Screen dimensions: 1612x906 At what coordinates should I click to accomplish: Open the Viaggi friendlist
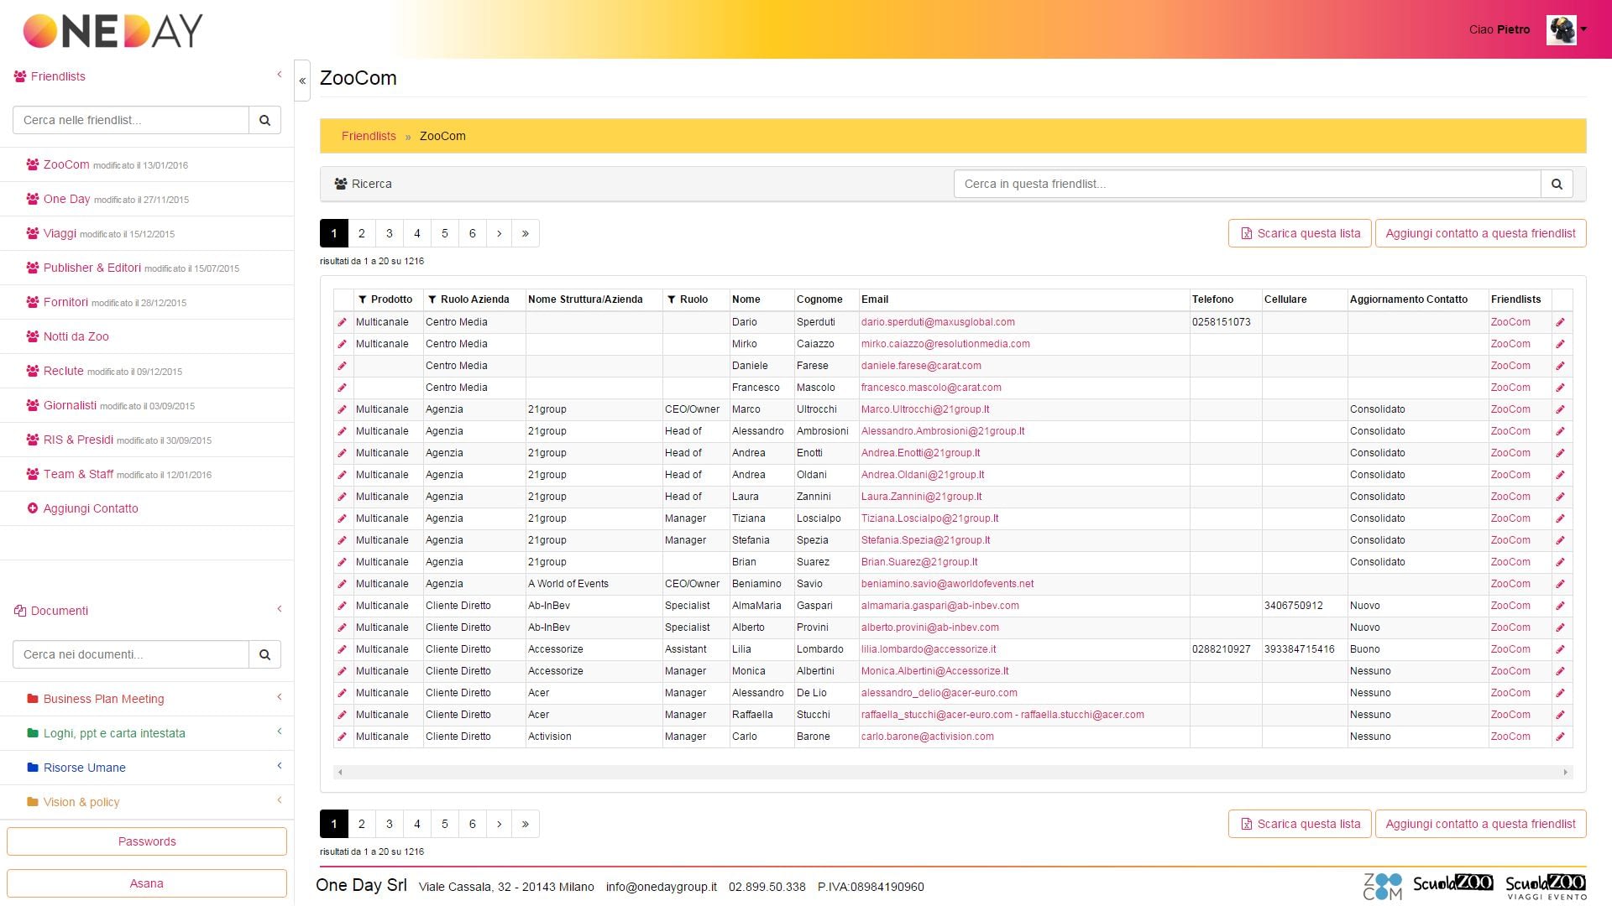[60, 233]
